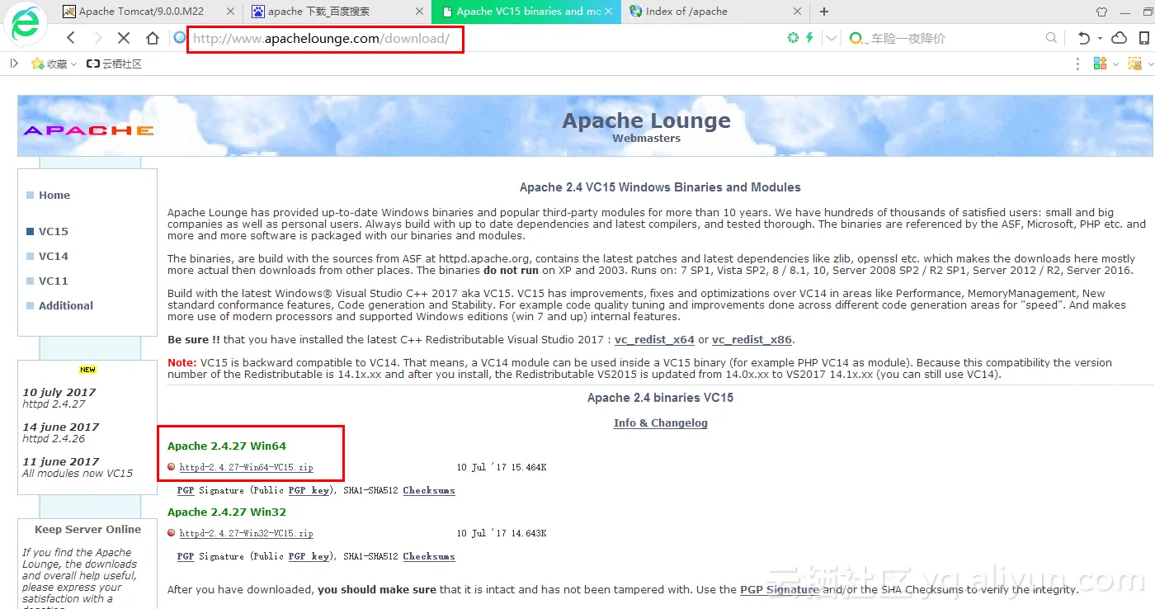Viewport: 1155px width, 609px height.
Task: Open the Win32 Checksums link
Action: click(x=429, y=556)
